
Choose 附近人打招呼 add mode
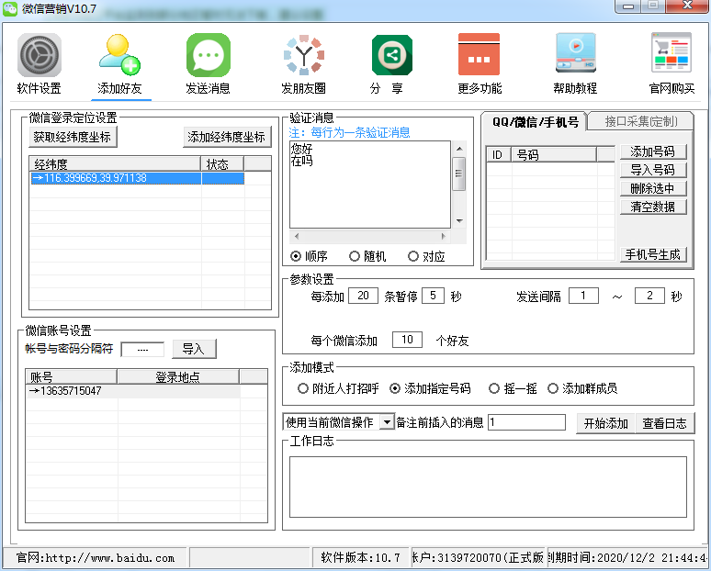pos(303,388)
